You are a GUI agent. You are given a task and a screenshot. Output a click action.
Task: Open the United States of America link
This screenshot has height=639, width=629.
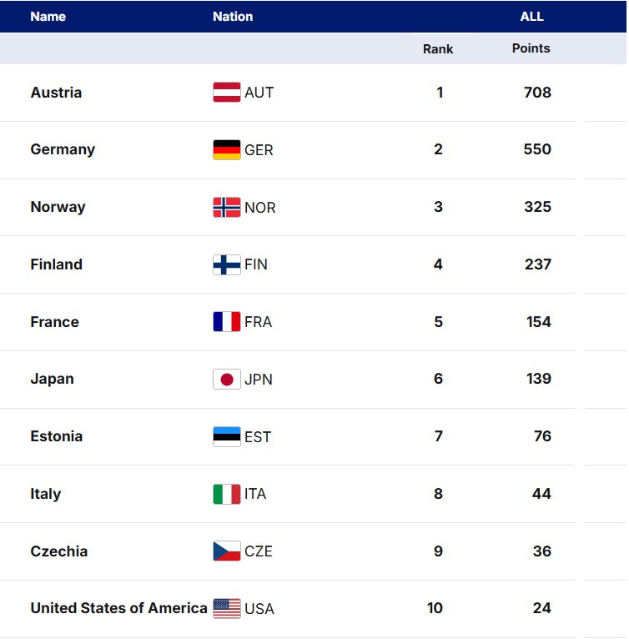tap(118, 608)
